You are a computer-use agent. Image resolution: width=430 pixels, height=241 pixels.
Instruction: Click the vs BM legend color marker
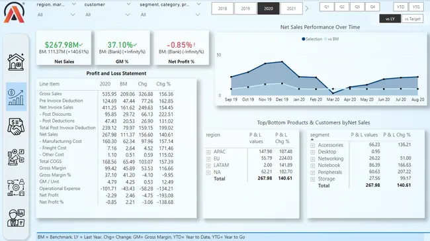pos(325,39)
